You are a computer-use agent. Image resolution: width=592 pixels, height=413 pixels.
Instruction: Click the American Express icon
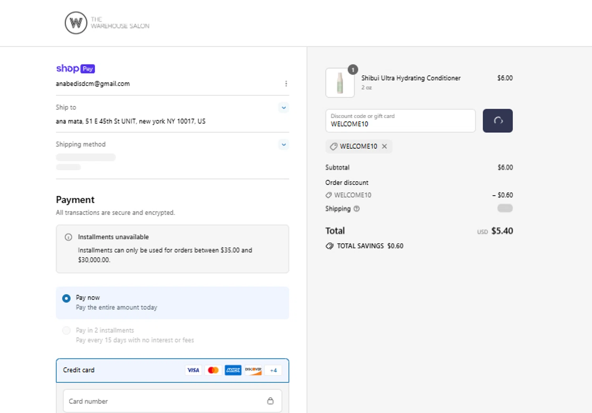tap(233, 370)
